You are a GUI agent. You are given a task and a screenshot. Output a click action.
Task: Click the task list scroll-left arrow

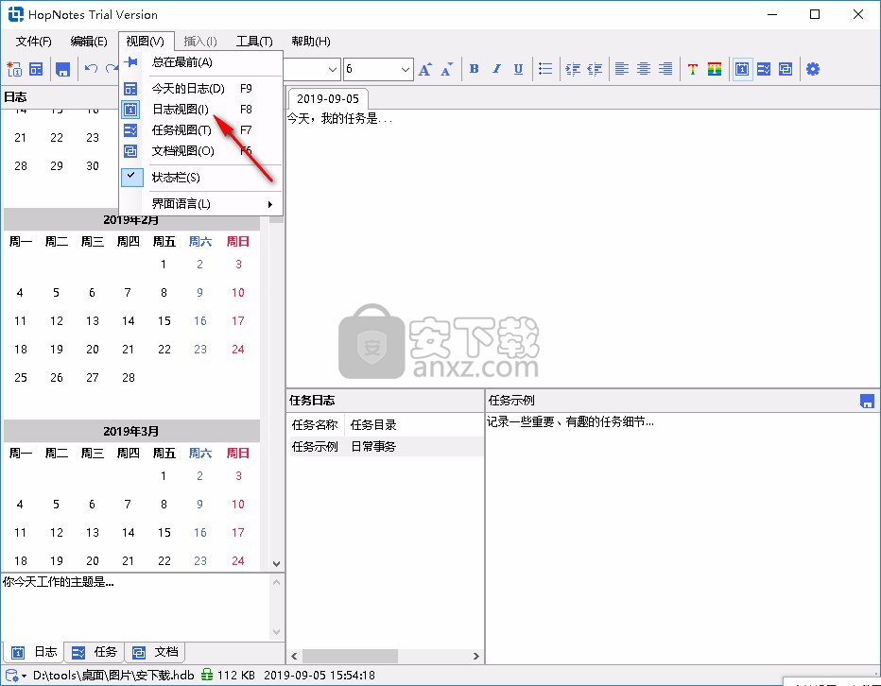pos(294,656)
